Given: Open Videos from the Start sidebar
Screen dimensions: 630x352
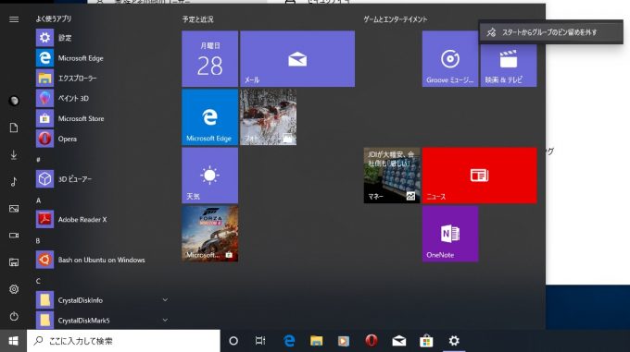Looking at the screenshot, I should click(x=14, y=235).
